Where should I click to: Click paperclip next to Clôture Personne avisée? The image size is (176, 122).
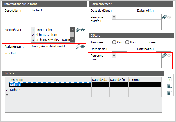click(164, 56)
